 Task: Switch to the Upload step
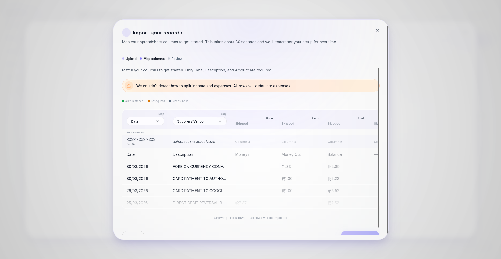pos(131,59)
